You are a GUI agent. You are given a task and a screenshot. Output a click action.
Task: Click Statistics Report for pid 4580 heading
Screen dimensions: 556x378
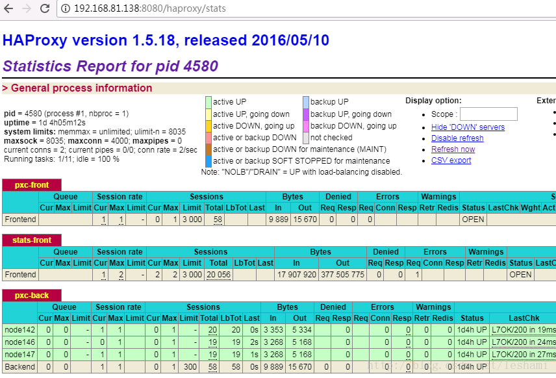[110, 66]
